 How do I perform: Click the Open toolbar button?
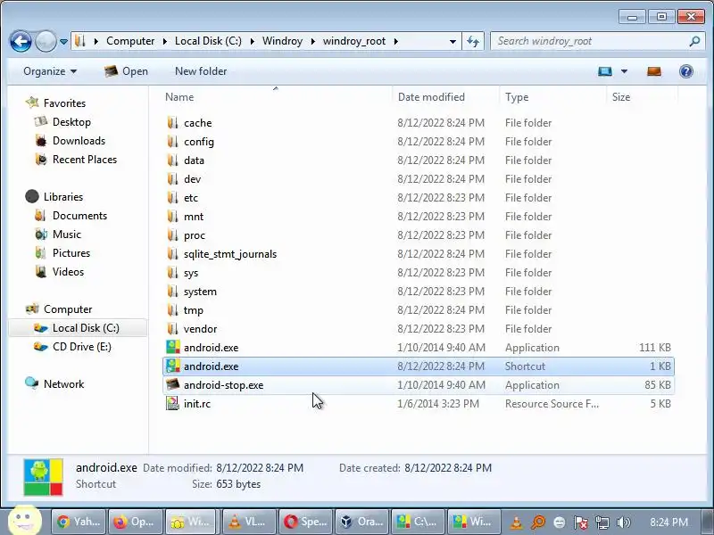126,71
